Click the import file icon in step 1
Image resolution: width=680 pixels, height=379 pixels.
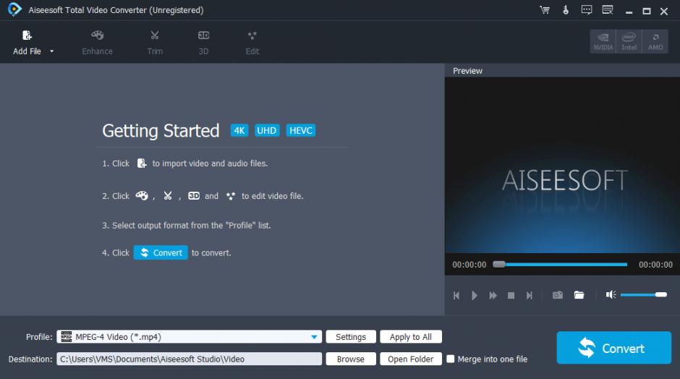[141, 163]
